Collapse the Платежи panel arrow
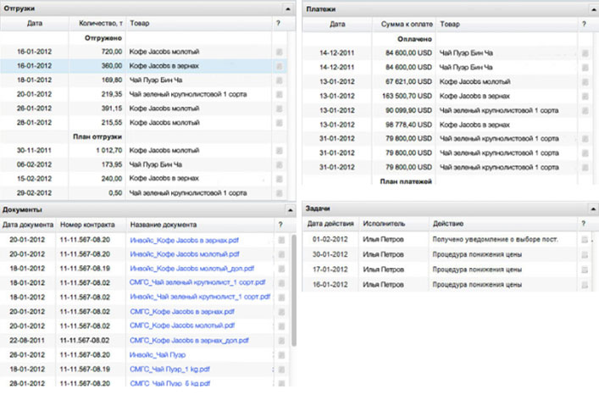This screenshot has width=599, height=395. coord(593,9)
